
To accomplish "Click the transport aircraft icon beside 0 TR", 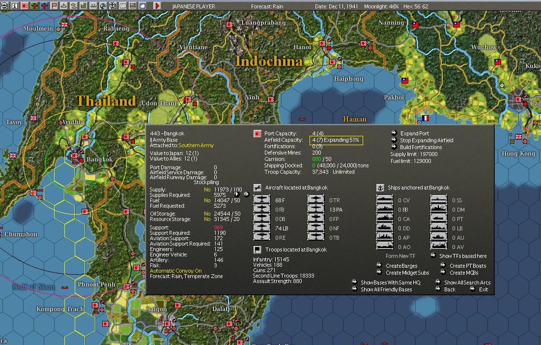I will tap(316, 199).
